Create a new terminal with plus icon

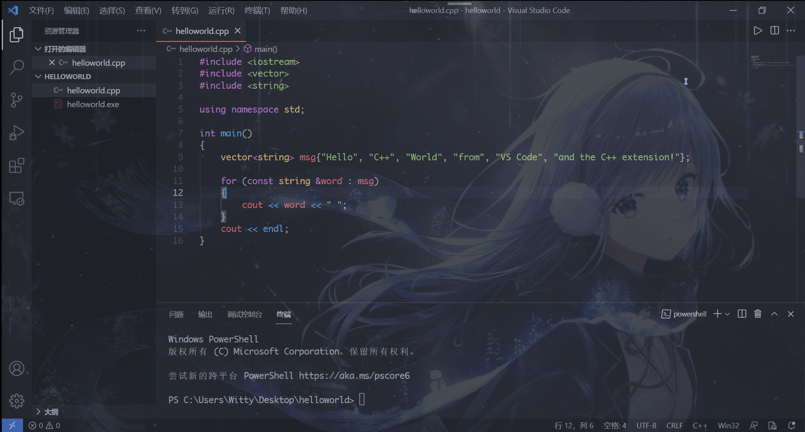pyautogui.click(x=717, y=314)
